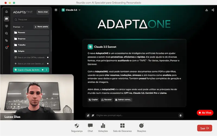Viewport: 217px width, 136px height.
Task: Select the pen tool icon in sidebar
Action: (x=7, y=40)
